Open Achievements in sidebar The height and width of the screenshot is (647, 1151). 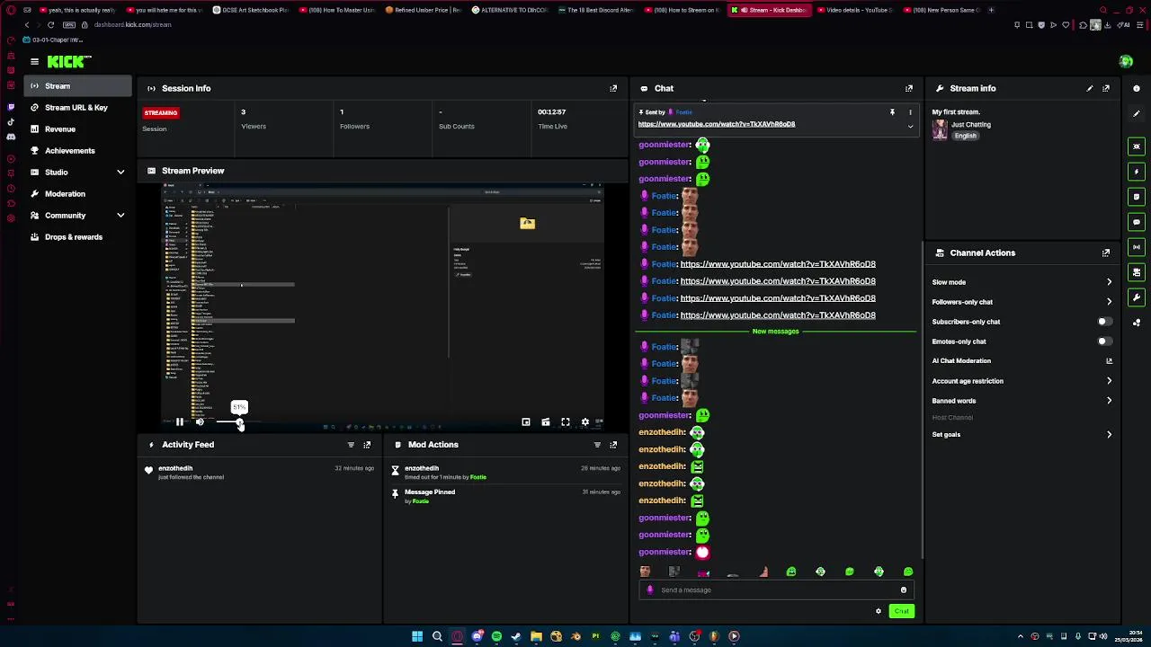pos(78,151)
